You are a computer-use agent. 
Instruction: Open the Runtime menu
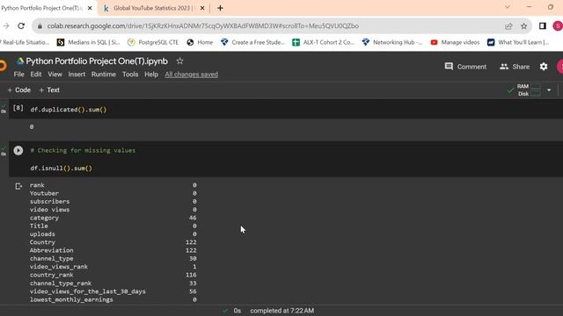104,74
